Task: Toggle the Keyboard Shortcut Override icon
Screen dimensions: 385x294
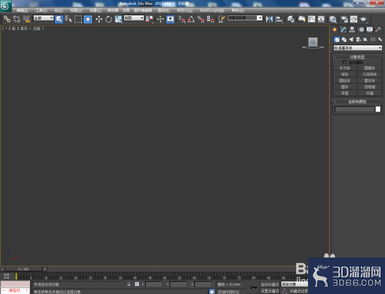Action: point(170,19)
